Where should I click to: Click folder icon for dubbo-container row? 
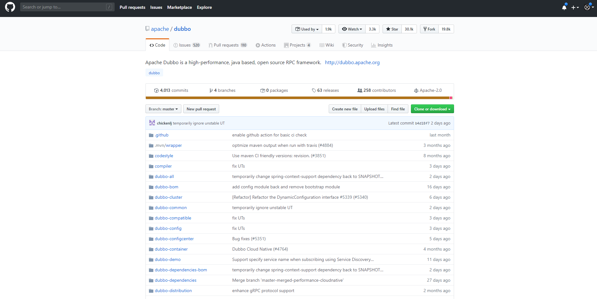coord(151,249)
